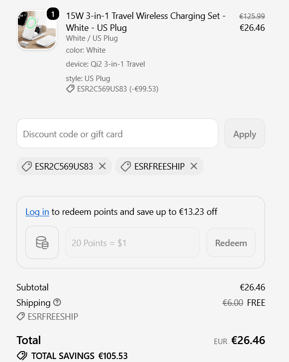
Task: Open the charging set product thumbnail
Action: pyautogui.click(x=37, y=30)
